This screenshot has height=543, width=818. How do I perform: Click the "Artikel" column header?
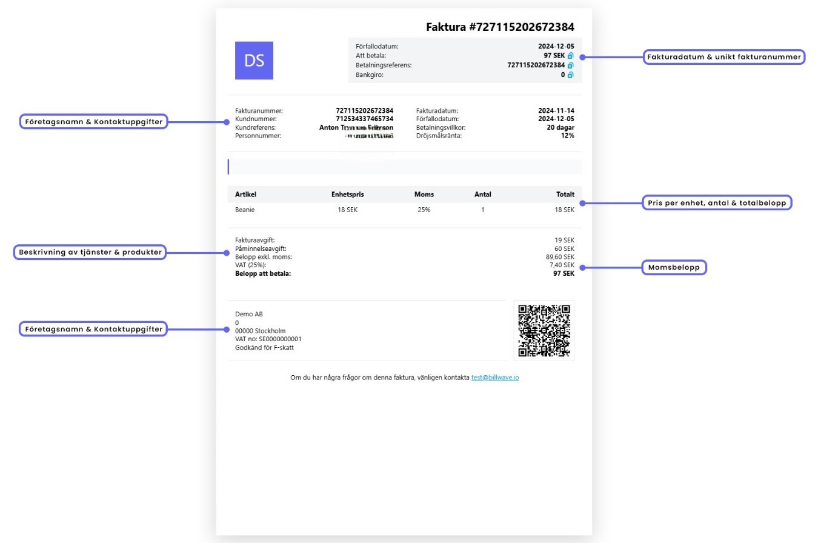point(246,195)
